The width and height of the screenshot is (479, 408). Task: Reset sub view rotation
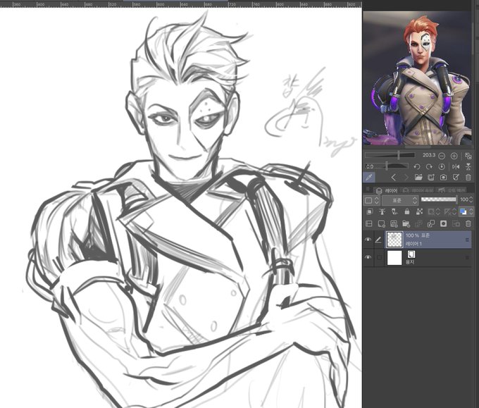[442, 166]
